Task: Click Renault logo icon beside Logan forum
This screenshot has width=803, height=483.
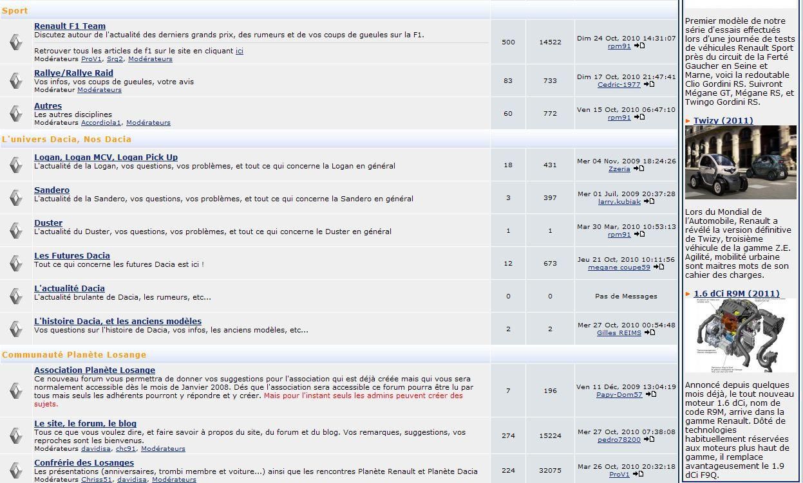Action: tap(16, 165)
